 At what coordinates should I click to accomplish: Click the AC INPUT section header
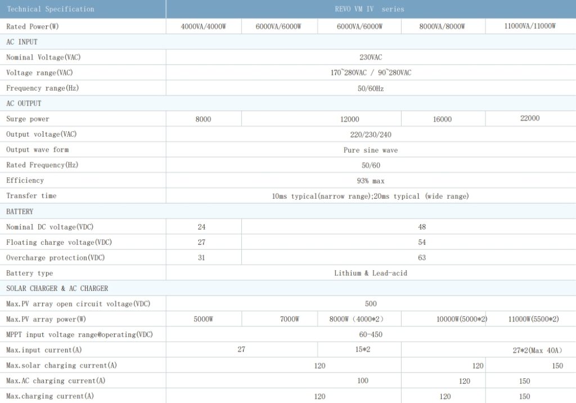pyautogui.click(x=22, y=42)
